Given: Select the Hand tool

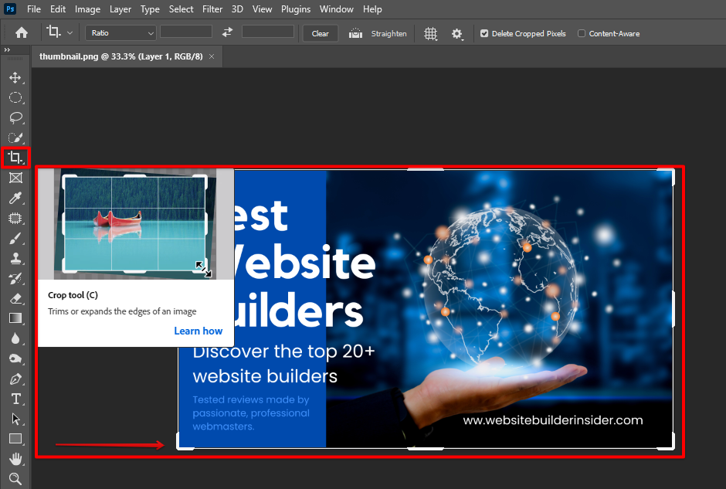Looking at the screenshot, I should pyautogui.click(x=15, y=458).
